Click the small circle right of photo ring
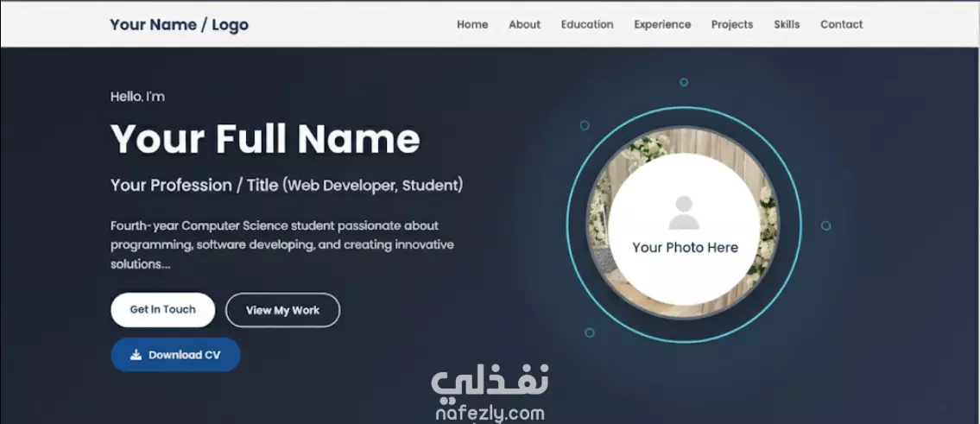The image size is (980, 424). tap(825, 225)
